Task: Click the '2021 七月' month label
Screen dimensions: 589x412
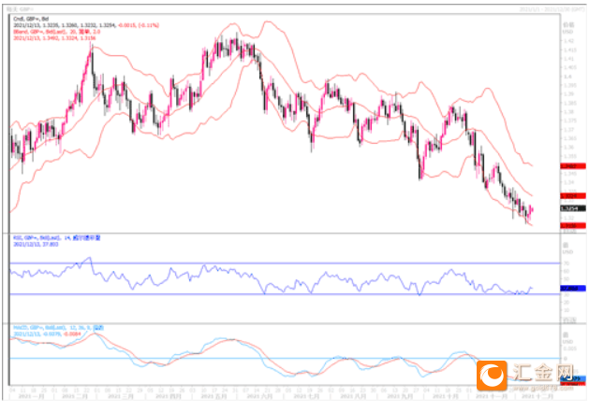Action: click(x=306, y=396)
